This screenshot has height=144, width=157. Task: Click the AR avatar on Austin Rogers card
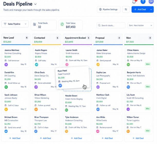click(36, 65)
